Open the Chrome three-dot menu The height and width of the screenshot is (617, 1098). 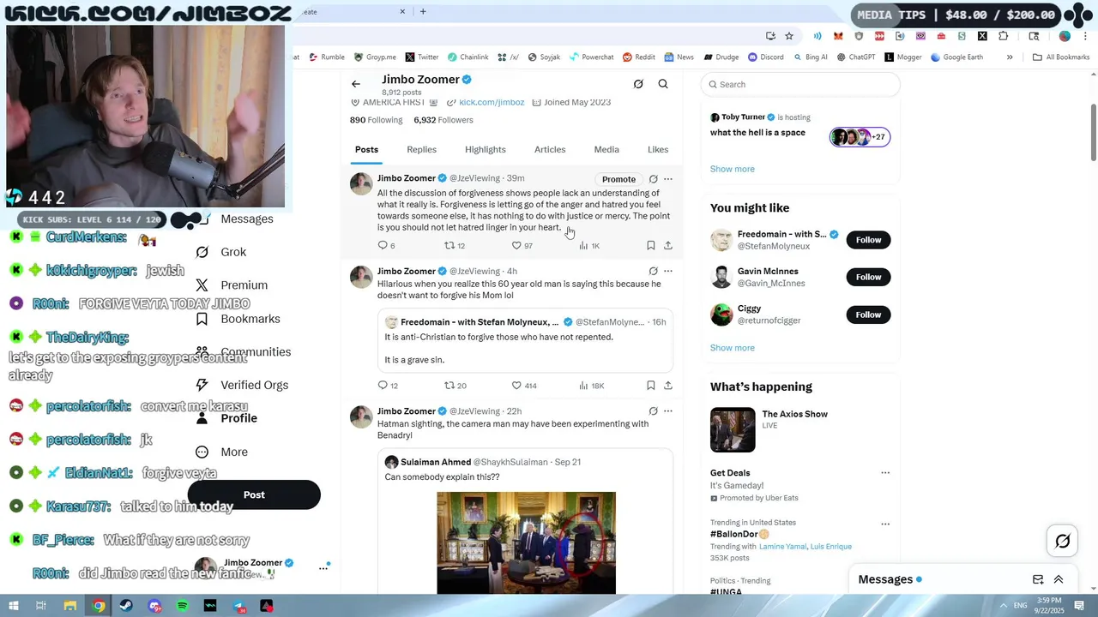click(1086, 36)
